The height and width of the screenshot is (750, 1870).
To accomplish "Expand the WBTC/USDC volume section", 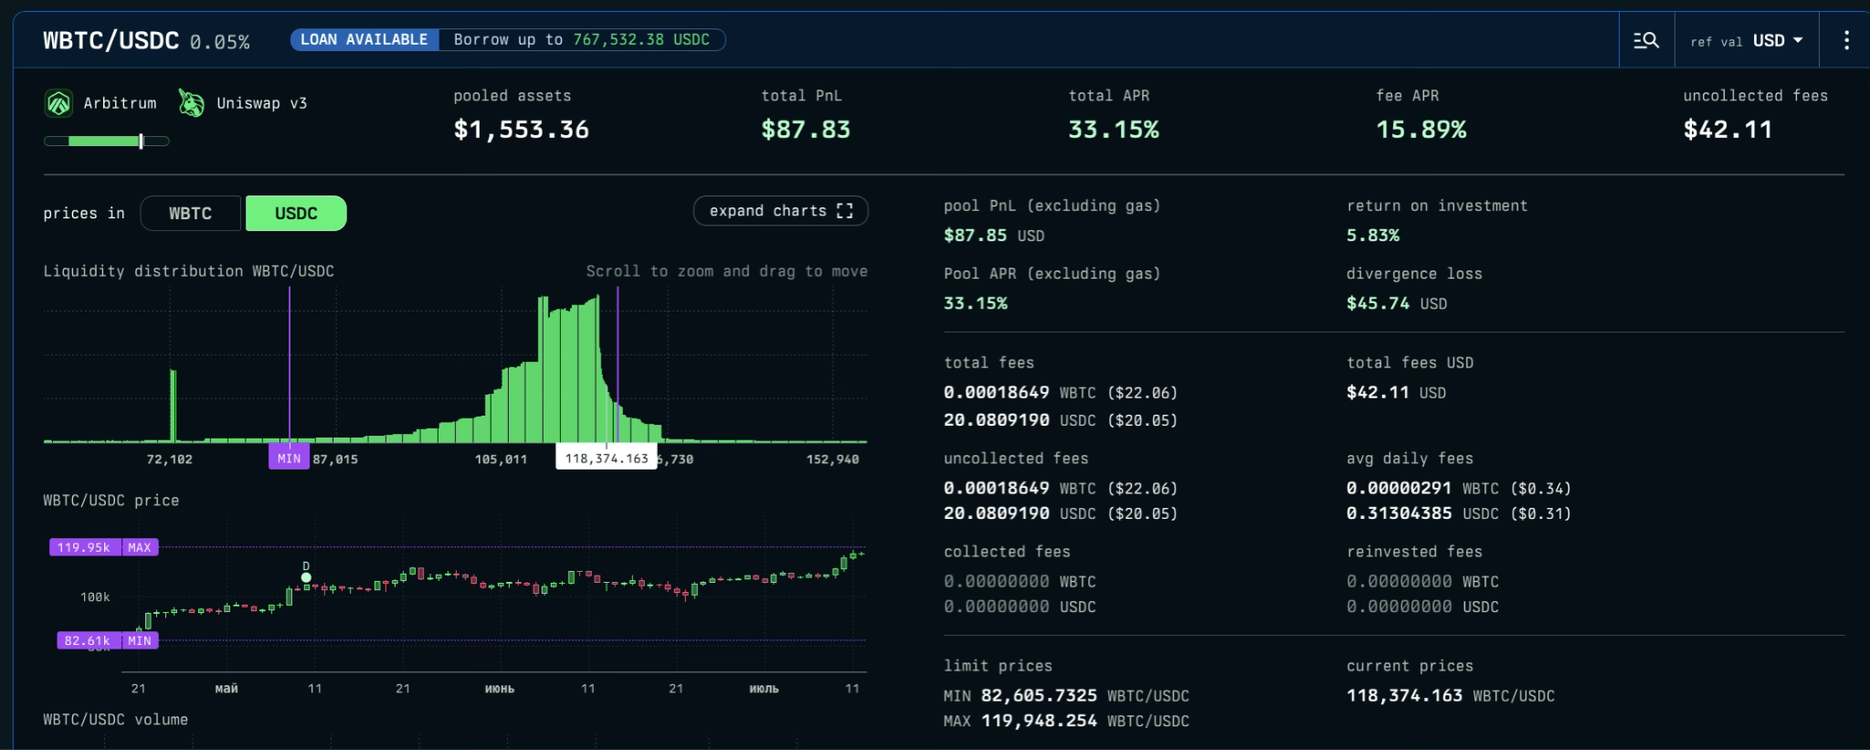I will point(115,720).
